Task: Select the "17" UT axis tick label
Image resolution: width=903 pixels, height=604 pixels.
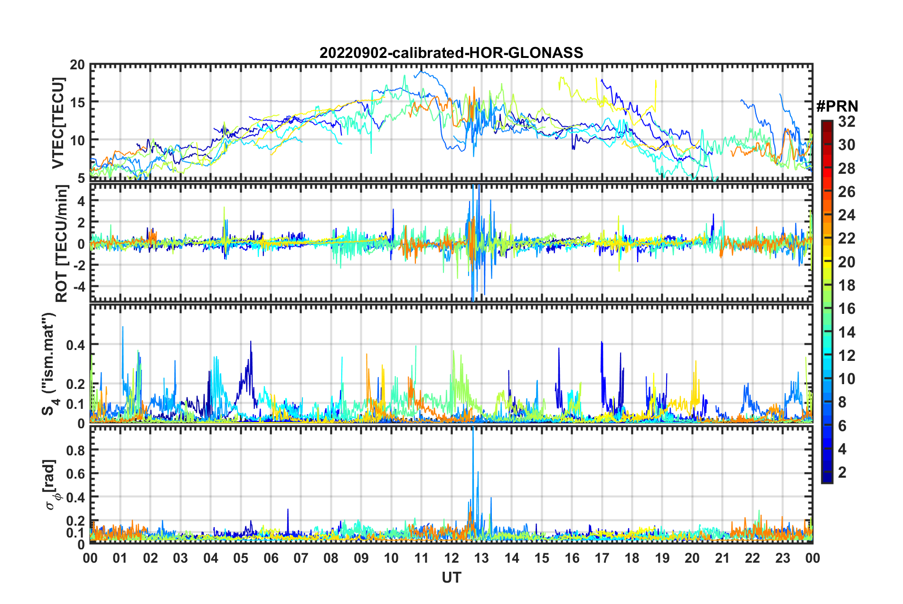Action: 602,558
